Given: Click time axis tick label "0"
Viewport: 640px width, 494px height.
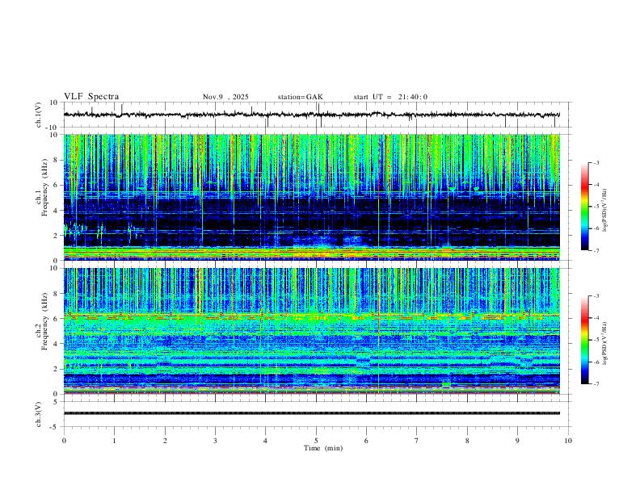Looking at the screenshot, I should point(64,441).
